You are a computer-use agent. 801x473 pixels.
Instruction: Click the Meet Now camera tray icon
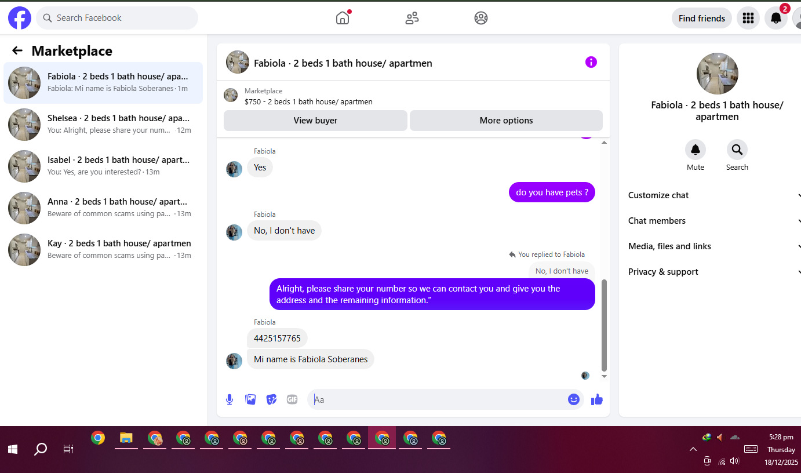click(707, 461)
